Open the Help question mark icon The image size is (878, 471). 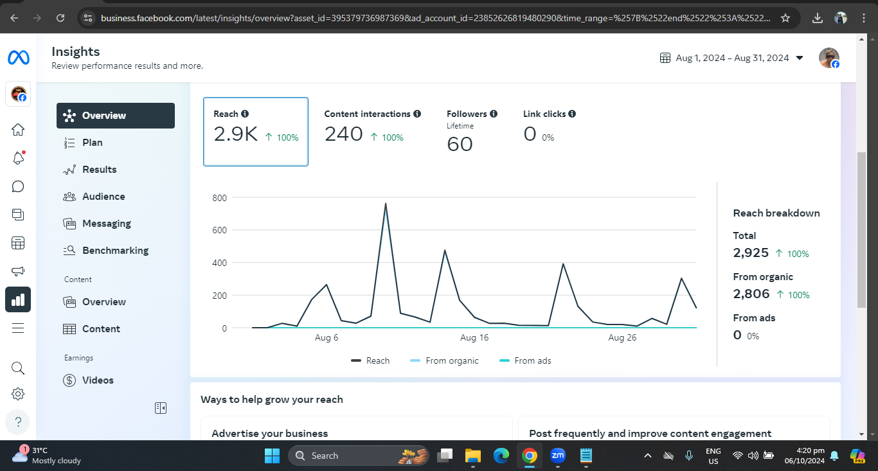[x=18, y=422]
